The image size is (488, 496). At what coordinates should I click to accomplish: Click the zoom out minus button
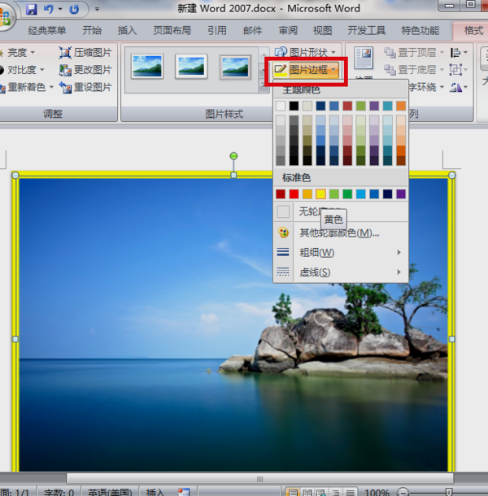tap(403, 492)
